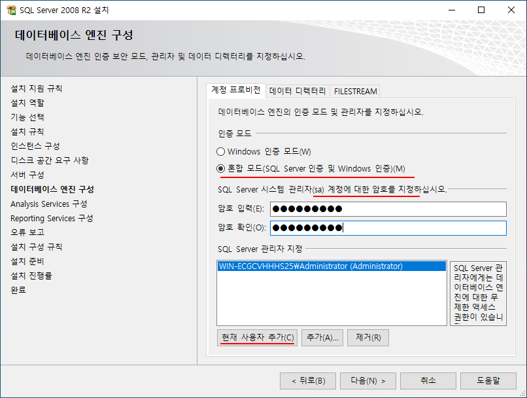Click the SQL Server setup title bar icon
This screenshot has height=398, width=527.
[x=11, y=10]
